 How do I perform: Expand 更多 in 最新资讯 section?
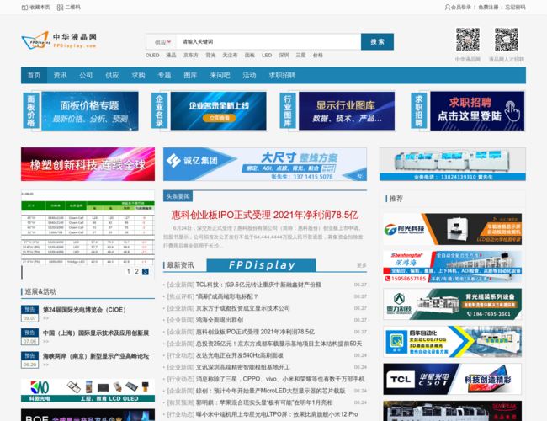pos(361,265)
